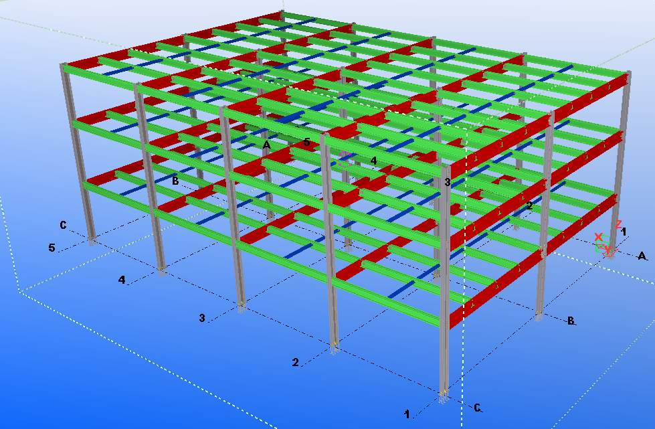
Task: Click grid label 1 below the front corner column
Action: point(407,414)
